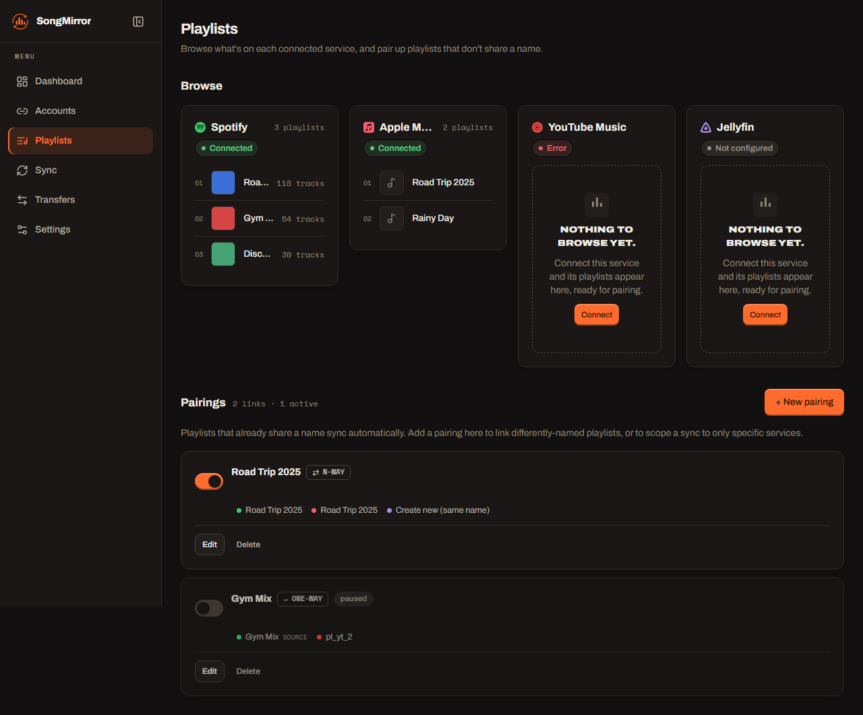This screenshot has width=863, height=715.
Task: Edit the Road Trip 2025 pairing
Action: click(x=210, y=545)
